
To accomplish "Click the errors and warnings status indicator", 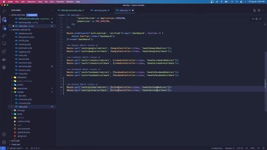I will coord(35,148).
